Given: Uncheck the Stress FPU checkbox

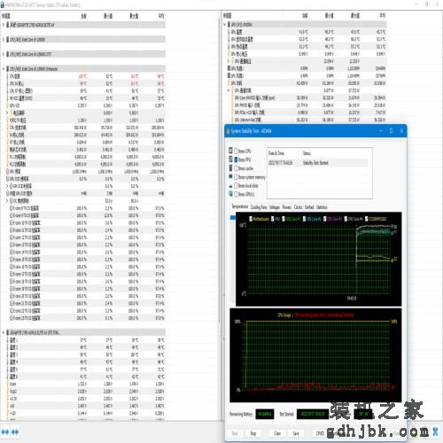Looking at the screenshot, I should click(x=236, y=159).
